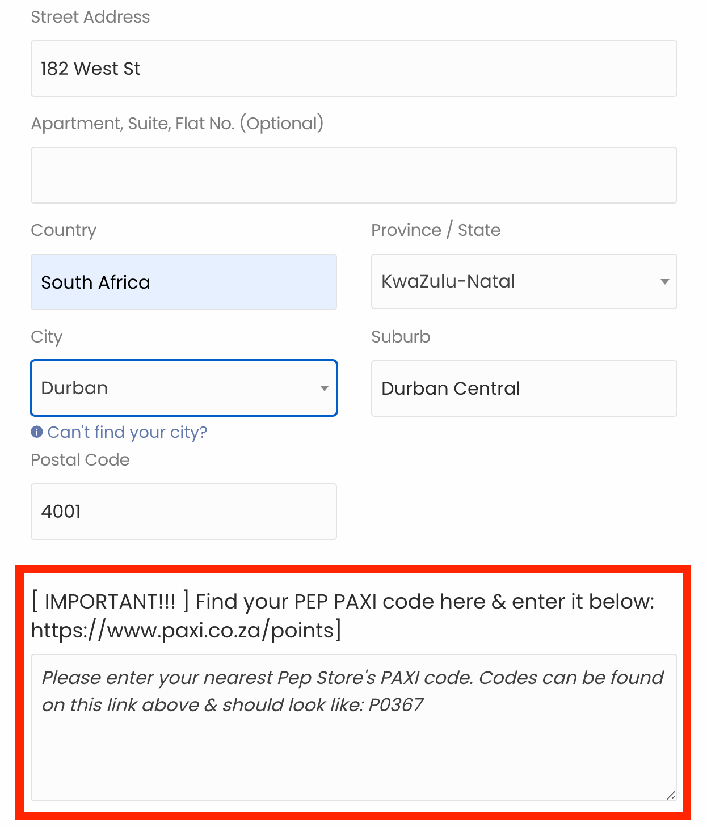Click the Apartment, Suite, Flat No. label
707x828 pixels.
[177, 124]
